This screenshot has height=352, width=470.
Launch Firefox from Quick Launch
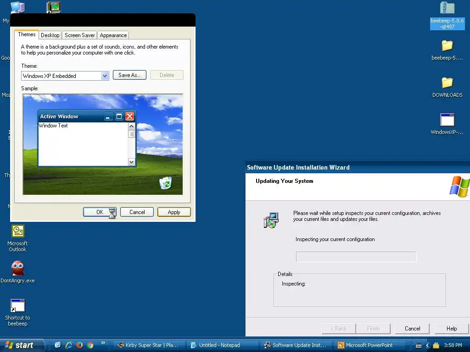point(79,345)
